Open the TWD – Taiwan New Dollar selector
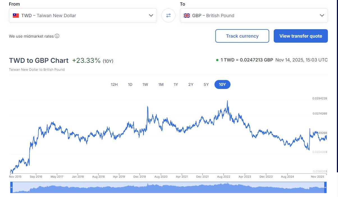The image size is (338, 197). pos(83,15)
